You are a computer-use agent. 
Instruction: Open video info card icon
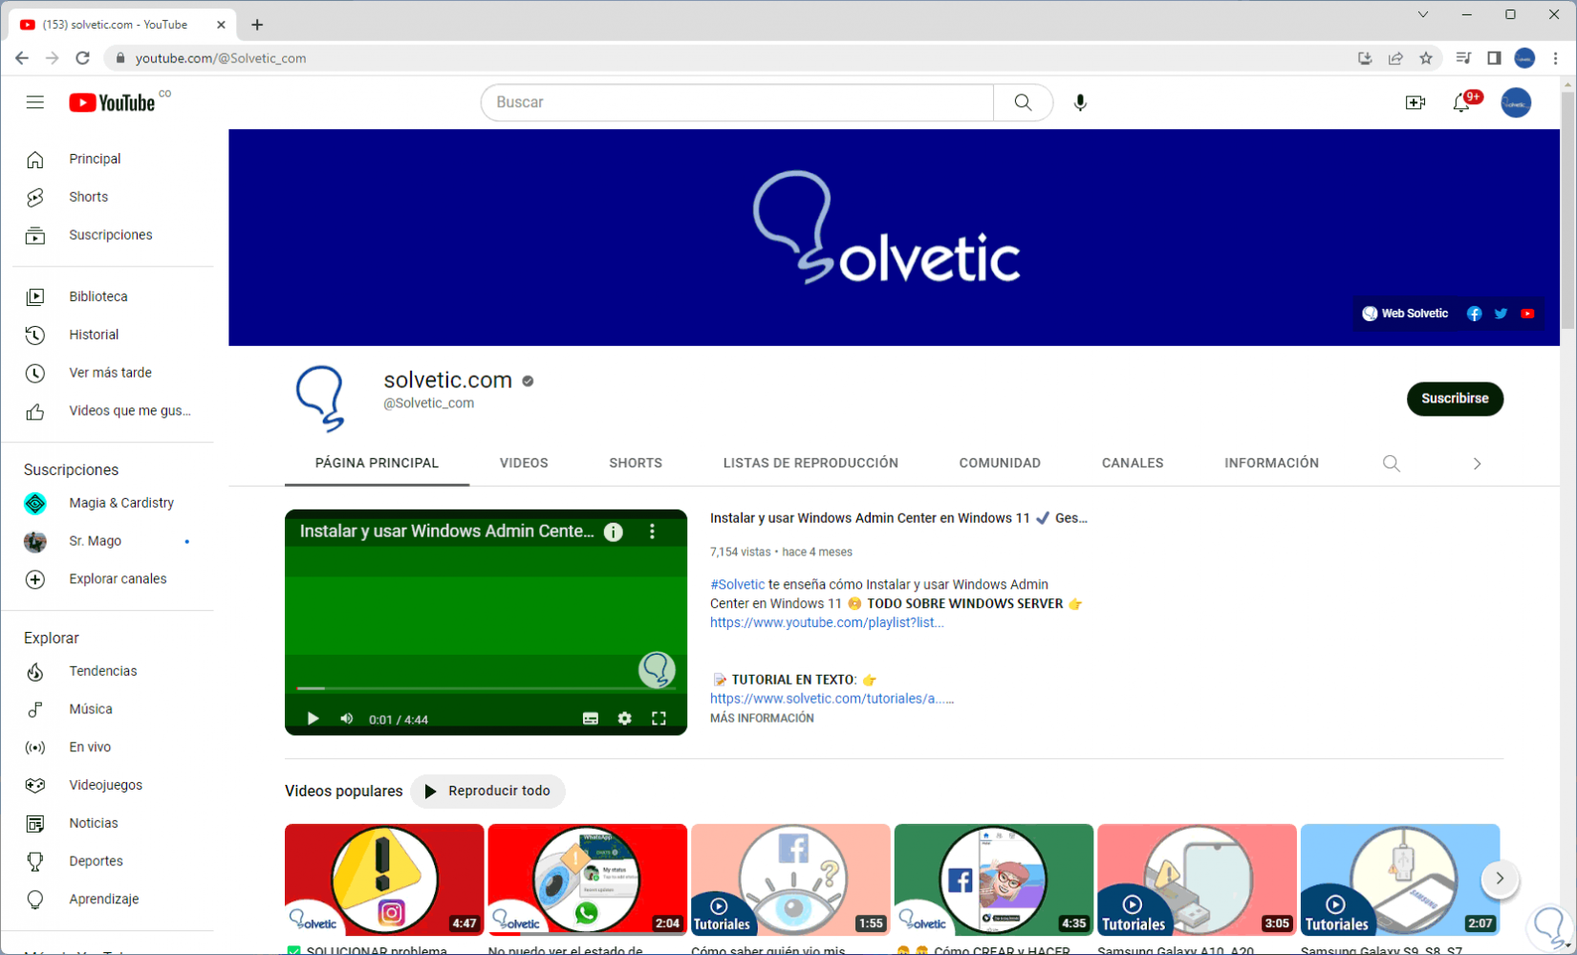[x=614, y=532]
